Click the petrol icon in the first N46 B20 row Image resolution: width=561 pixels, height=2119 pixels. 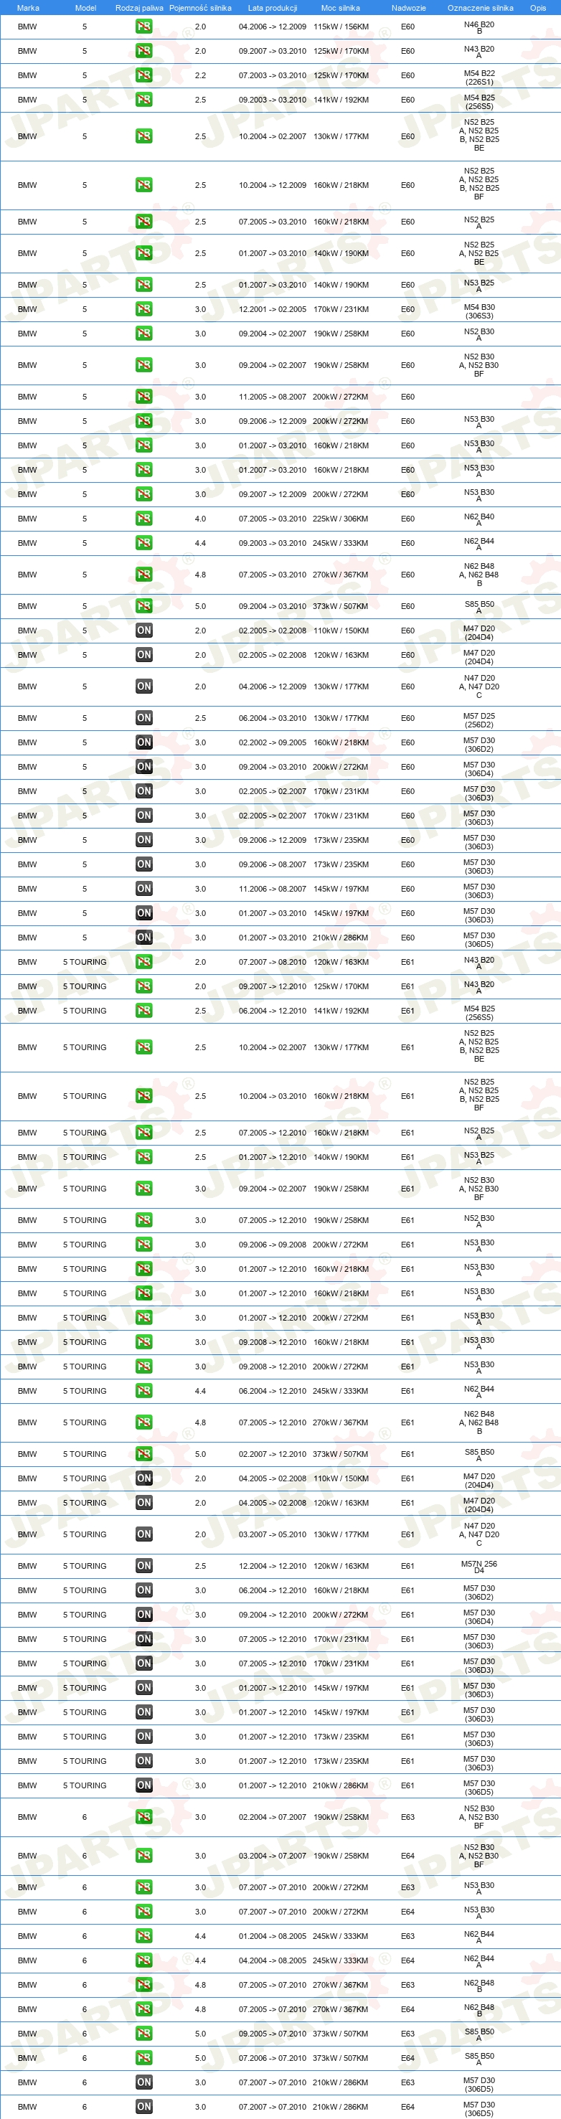144,27
